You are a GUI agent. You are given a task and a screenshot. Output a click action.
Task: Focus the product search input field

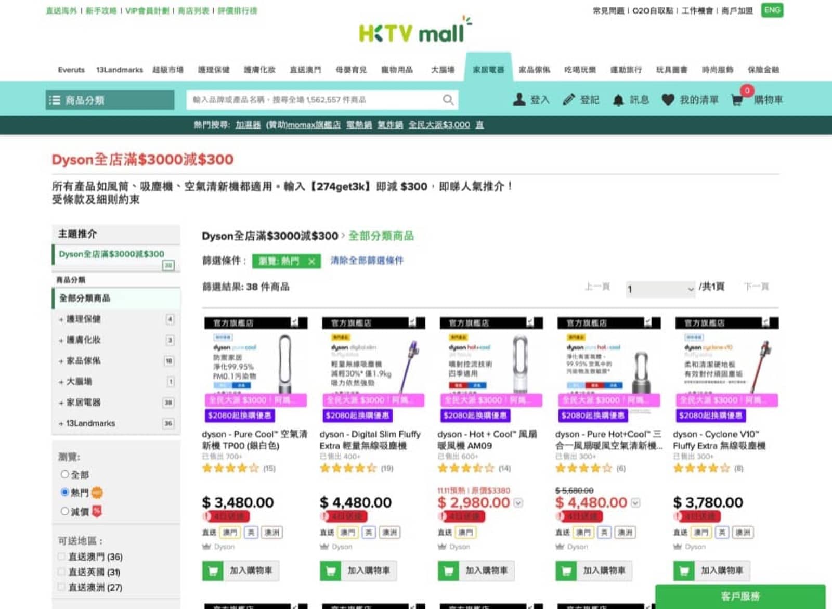pyautogui.click(x=322, y=100)
